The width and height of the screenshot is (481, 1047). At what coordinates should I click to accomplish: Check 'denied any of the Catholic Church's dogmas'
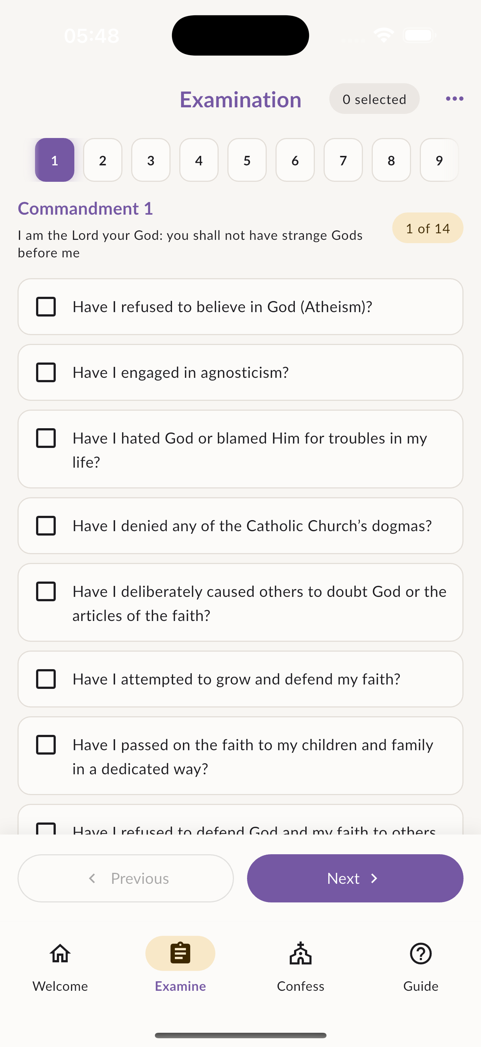[x=46, y=526]
